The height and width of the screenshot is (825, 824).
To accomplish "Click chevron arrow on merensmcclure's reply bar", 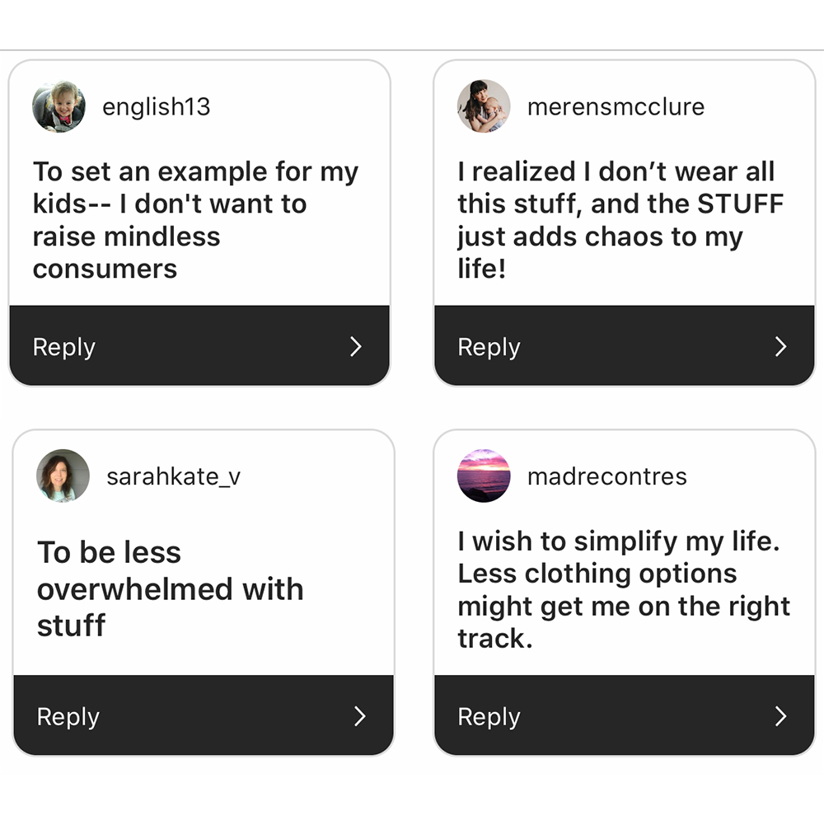I will [x=781, y=347].
